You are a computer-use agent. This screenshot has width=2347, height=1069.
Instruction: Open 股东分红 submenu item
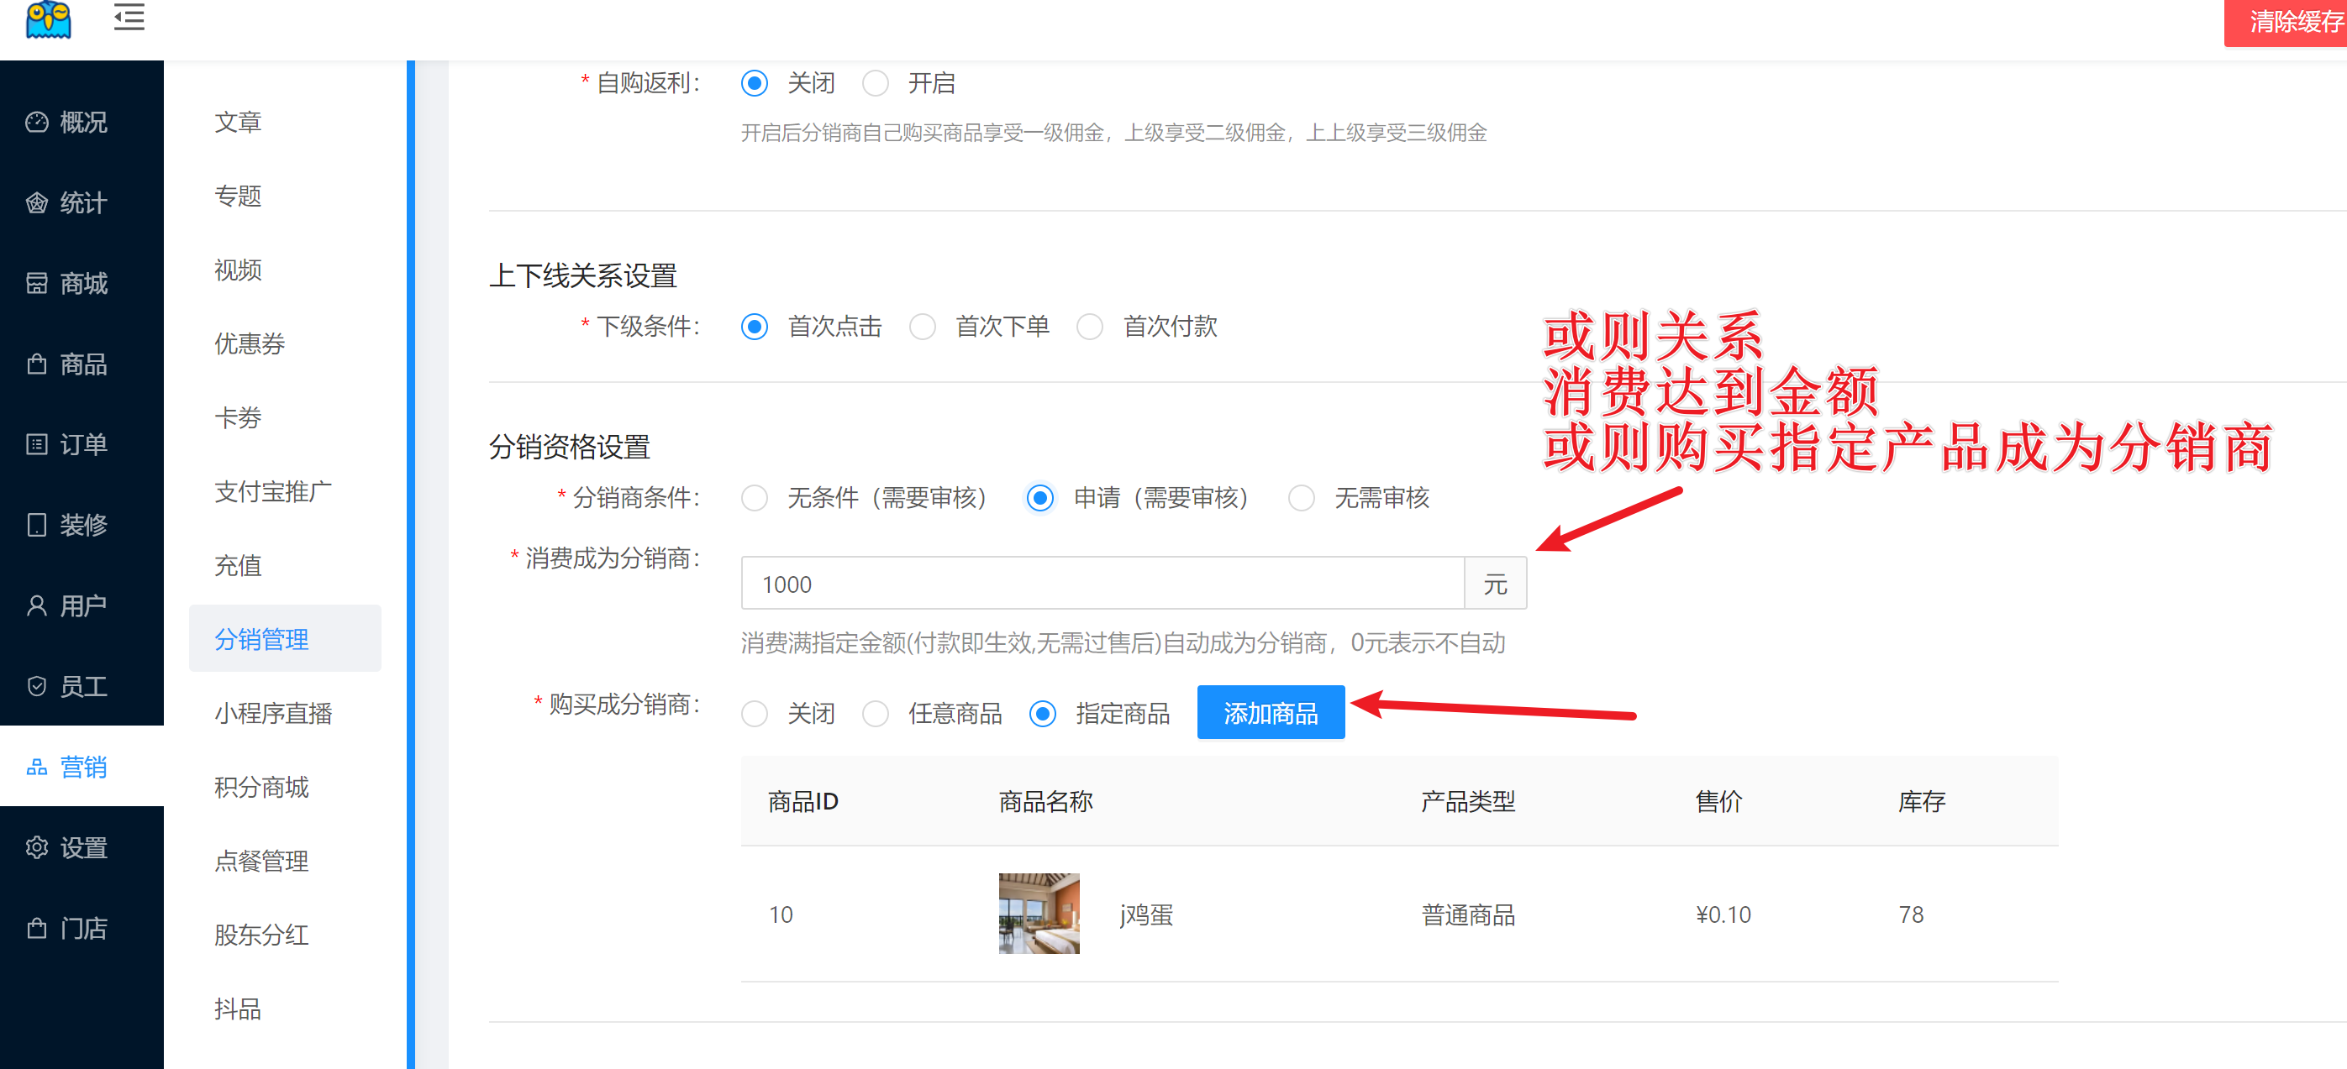261,935
